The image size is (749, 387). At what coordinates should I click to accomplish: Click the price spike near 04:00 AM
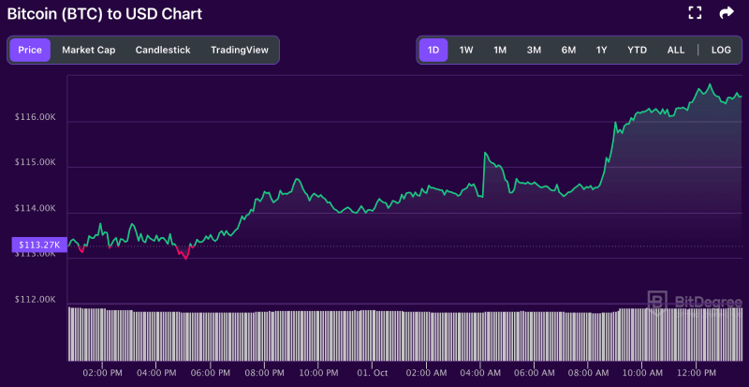484,153
